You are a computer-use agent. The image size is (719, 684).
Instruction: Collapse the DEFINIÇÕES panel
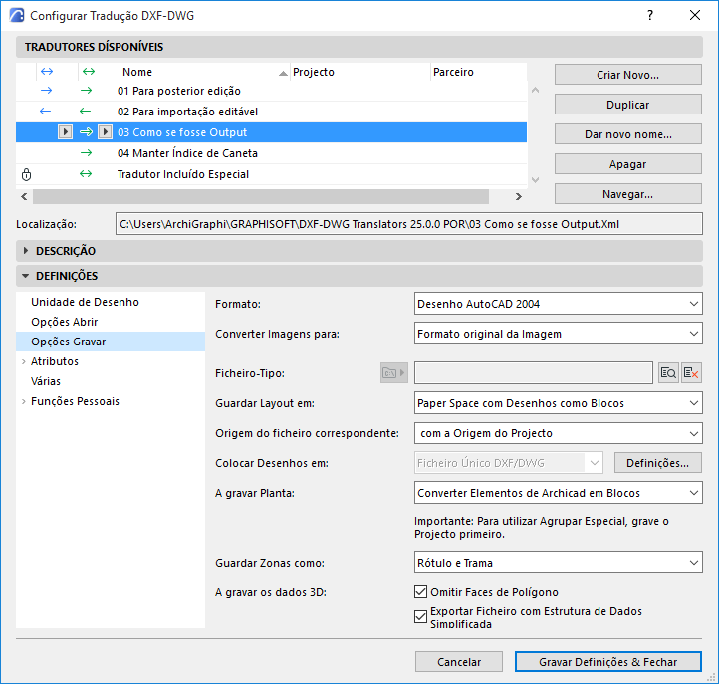[26, 276]
